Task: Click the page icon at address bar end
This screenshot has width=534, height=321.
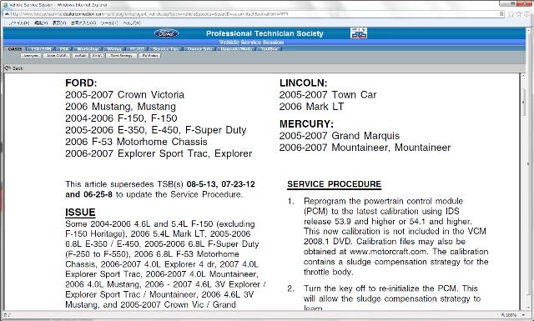Action: pyautogui.click(x=501, y=14)
